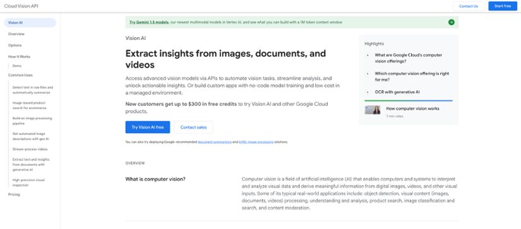521x229 pixels.
Task: Open Image-based product search for ecommerce
Action: pyautogui.click(x=30, y=105)
